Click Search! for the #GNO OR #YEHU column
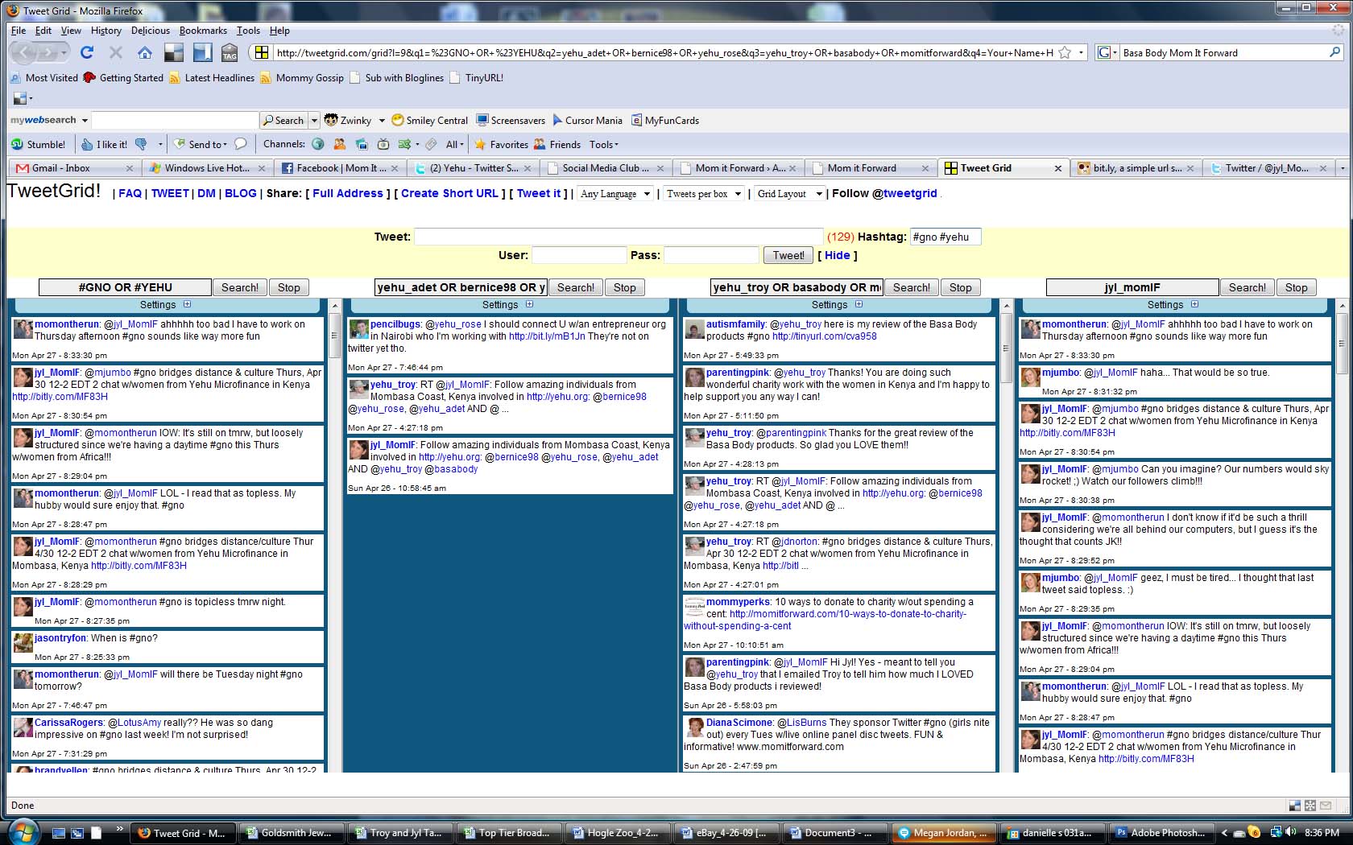1353x845 pixels. click(x=240, y=287)
